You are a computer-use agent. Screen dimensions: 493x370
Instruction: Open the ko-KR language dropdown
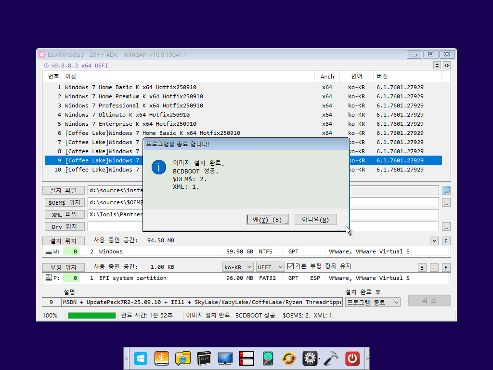click(238, 267)
